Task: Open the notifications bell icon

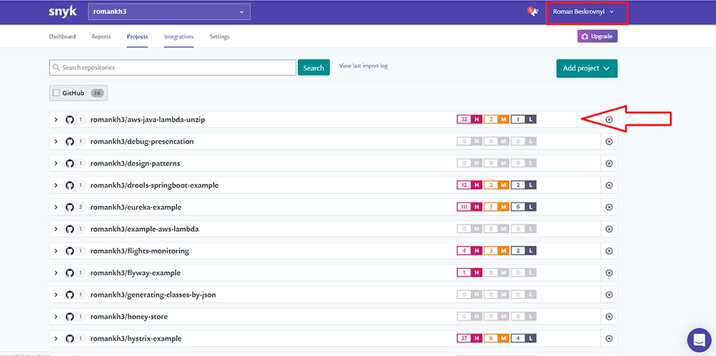Action: tap(533, 12)
